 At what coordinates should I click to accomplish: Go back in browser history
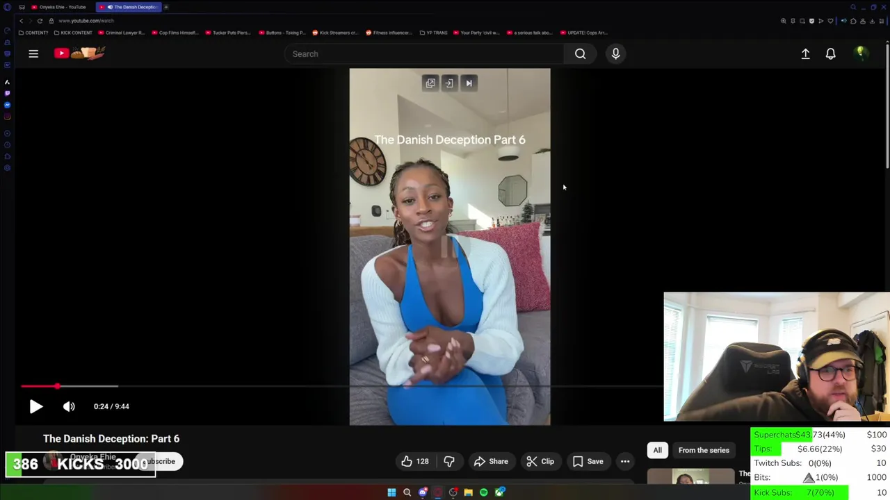click(21, 21)
